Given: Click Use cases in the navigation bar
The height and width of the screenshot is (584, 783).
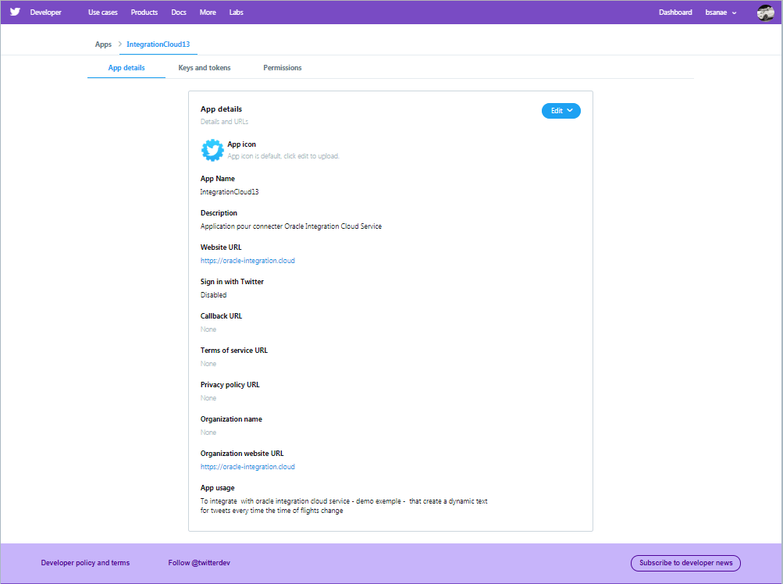Looking at the screenshot, I should [x=102, y=12].
